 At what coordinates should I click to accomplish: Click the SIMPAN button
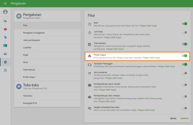(184, 118)
